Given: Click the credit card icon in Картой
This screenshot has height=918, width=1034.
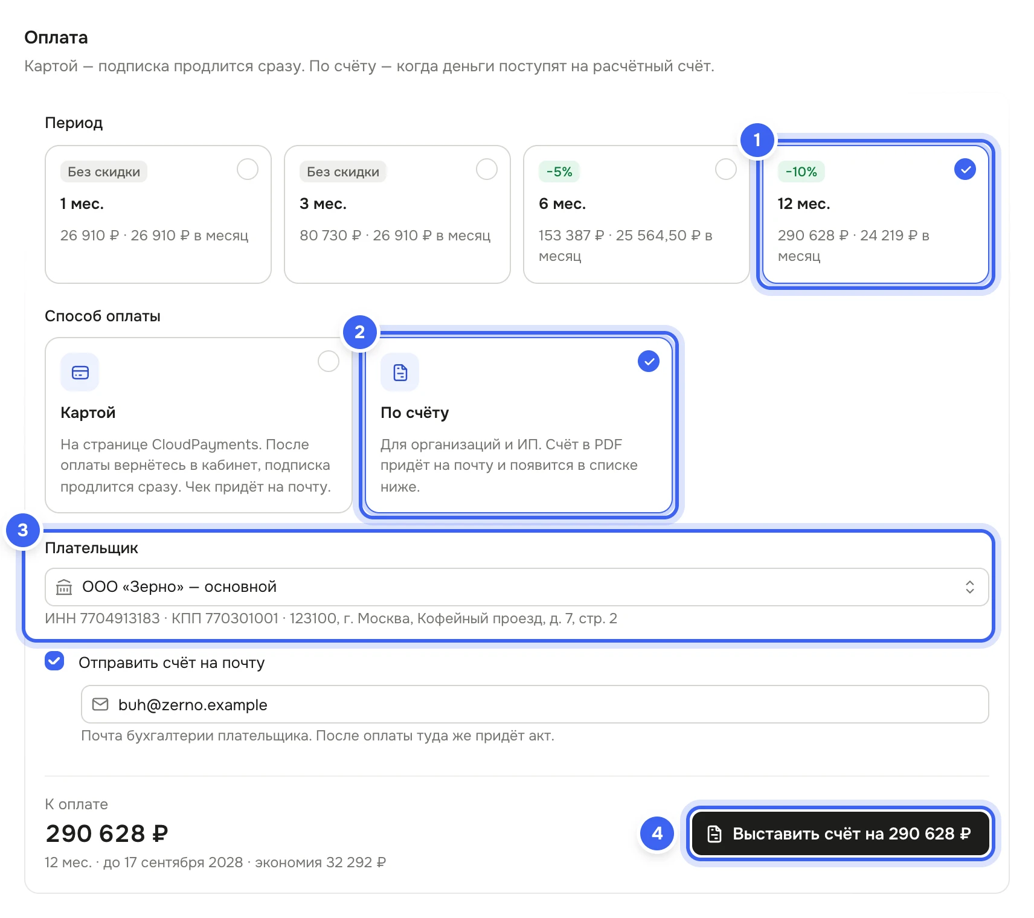Looking at the screenshot, I should click(x=80, y=372).
